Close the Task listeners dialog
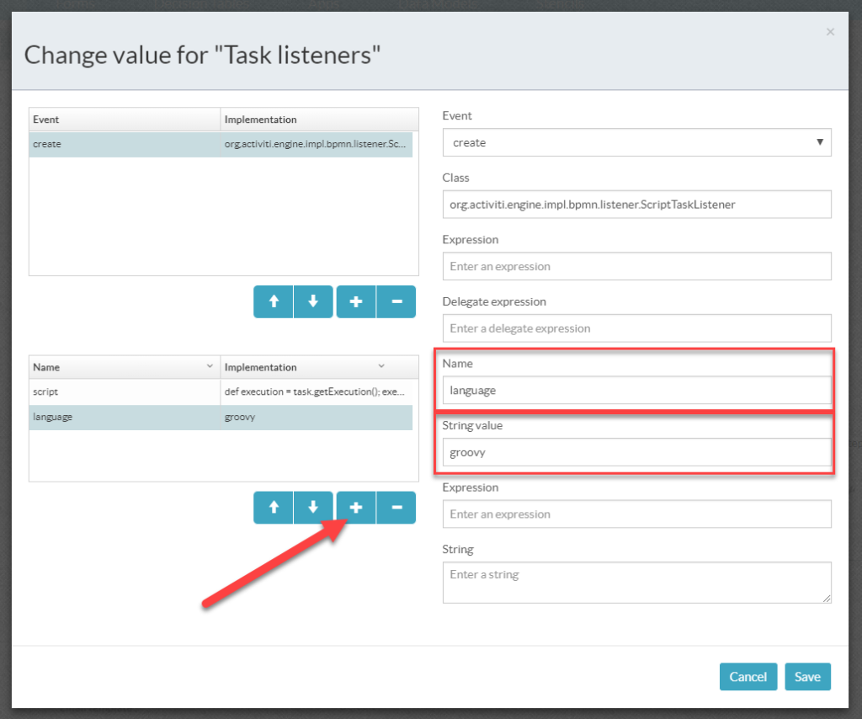 [x=830, y=32]
